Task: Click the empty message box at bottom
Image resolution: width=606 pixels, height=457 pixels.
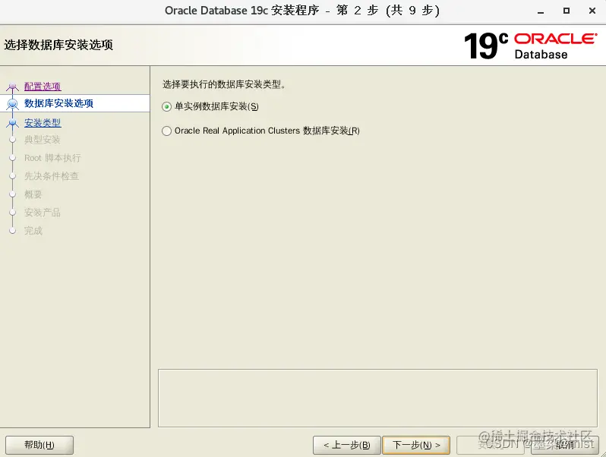Action: (377, 398)
